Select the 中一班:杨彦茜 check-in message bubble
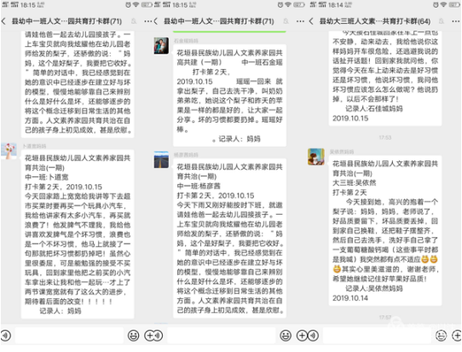This screenshot has width=462, height=352. point(229,239)
